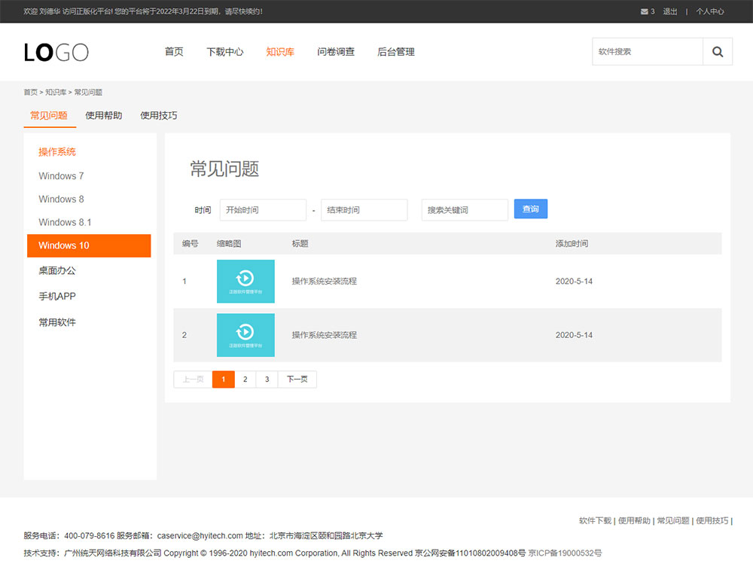753x579 pixels.
Task: Select 桌面办公 category in sidebar
Action: pyautogui.click(x=57, y=270)
